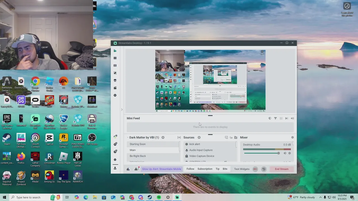
Task: Mute Desktop Audio in Mixer
Action: click(285, 153)
